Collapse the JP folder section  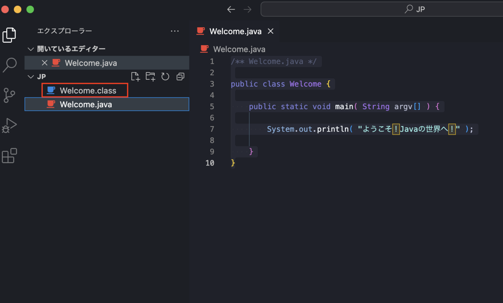[x=30, y=76]
